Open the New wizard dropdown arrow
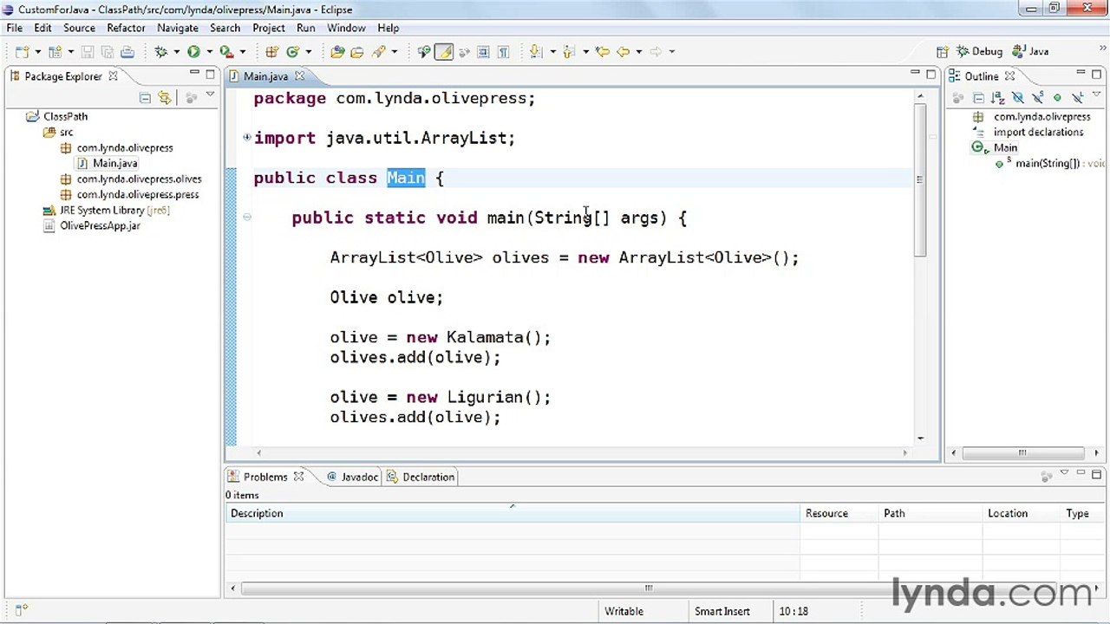Image resolution: width=1110 pixels, height=624 pixels. click(x=36, y=52)
